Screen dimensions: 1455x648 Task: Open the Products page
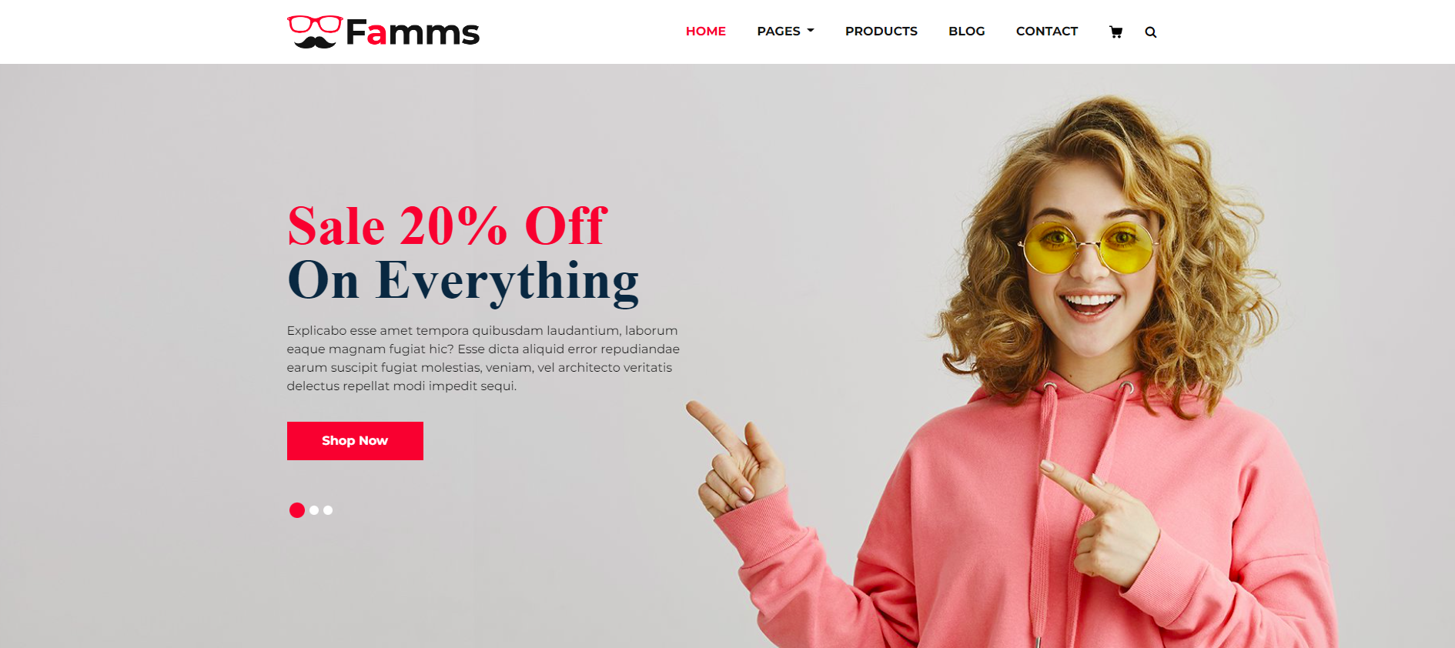[881, 32]
